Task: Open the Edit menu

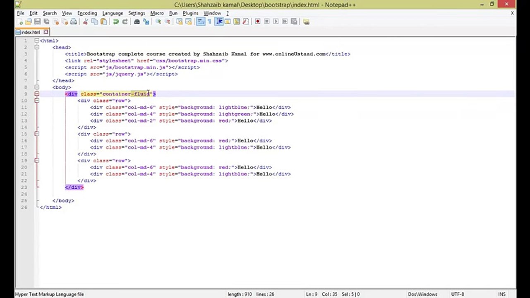Action: [34, 13]
